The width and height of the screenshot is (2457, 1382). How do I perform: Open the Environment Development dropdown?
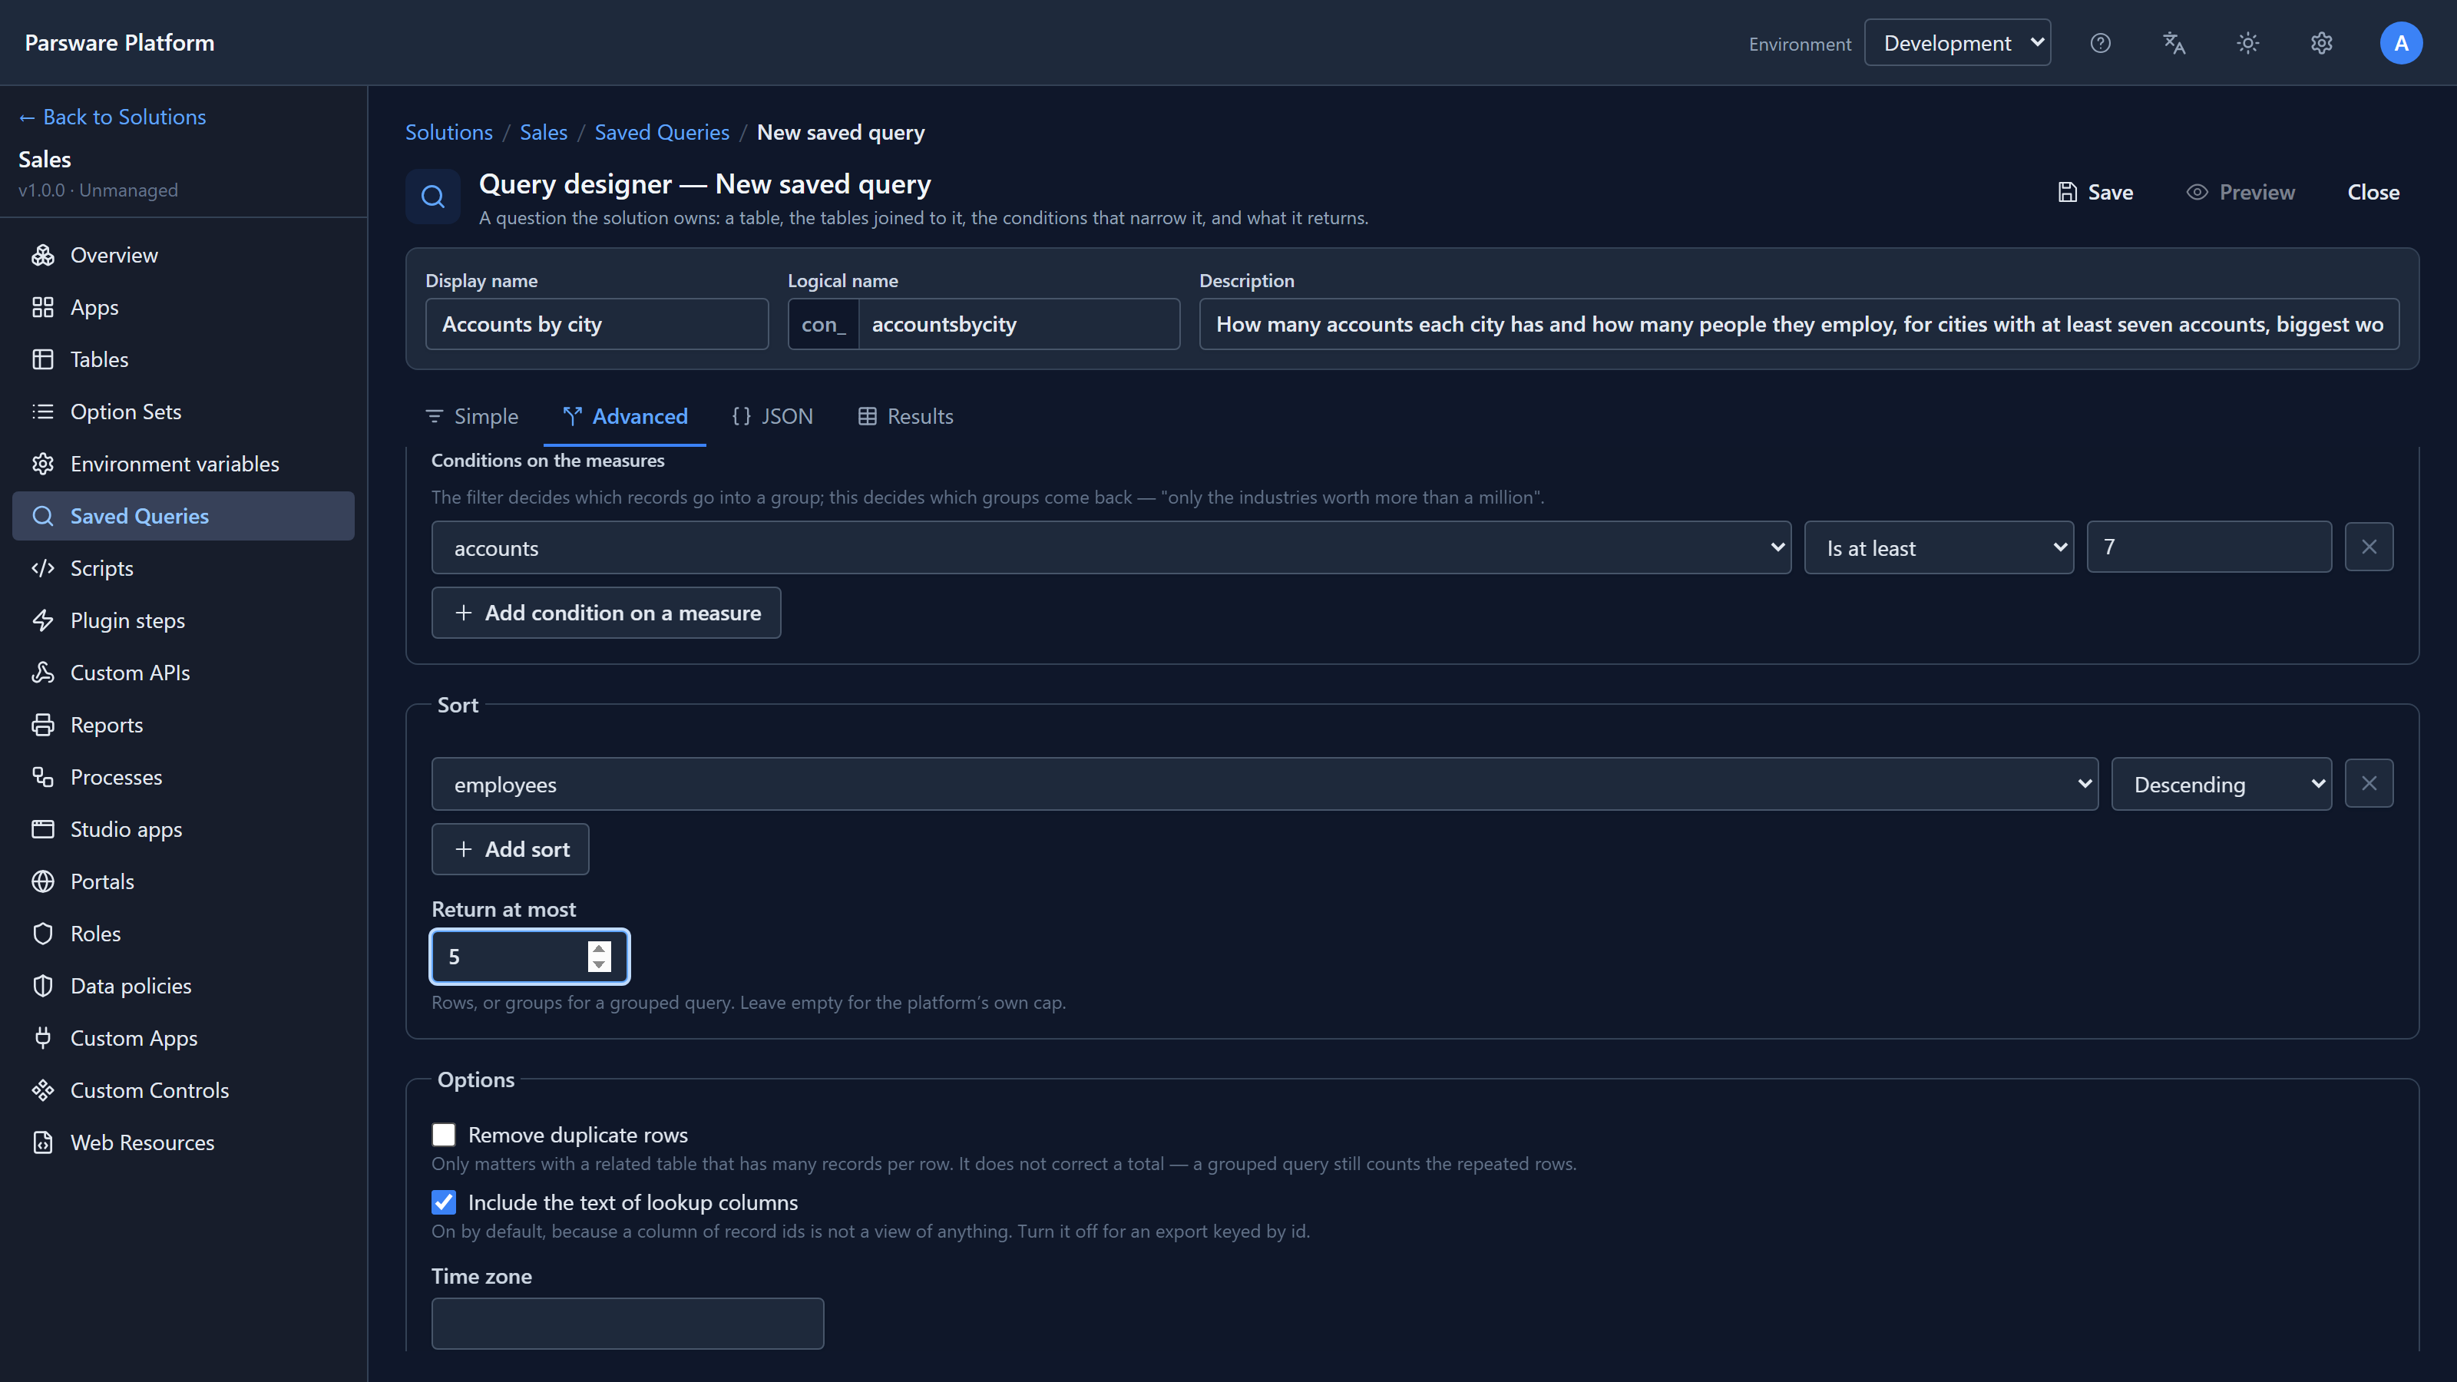pyautogui.click(x=1957, y=43)
